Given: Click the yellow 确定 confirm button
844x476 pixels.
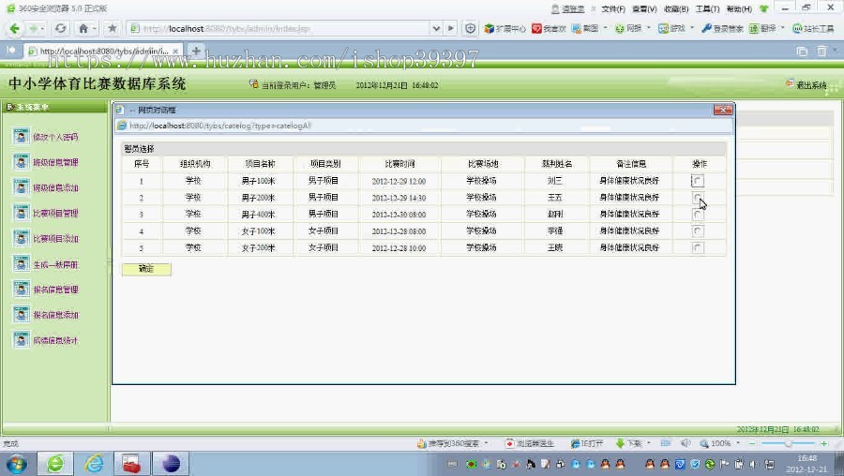Looking at the screenshot, I should [x=146, y=269].
